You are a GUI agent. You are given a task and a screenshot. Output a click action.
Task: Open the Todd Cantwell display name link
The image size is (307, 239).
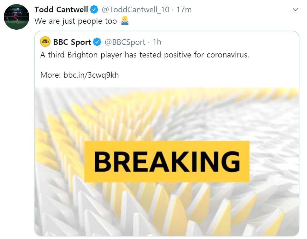click(x=61, y=10)
